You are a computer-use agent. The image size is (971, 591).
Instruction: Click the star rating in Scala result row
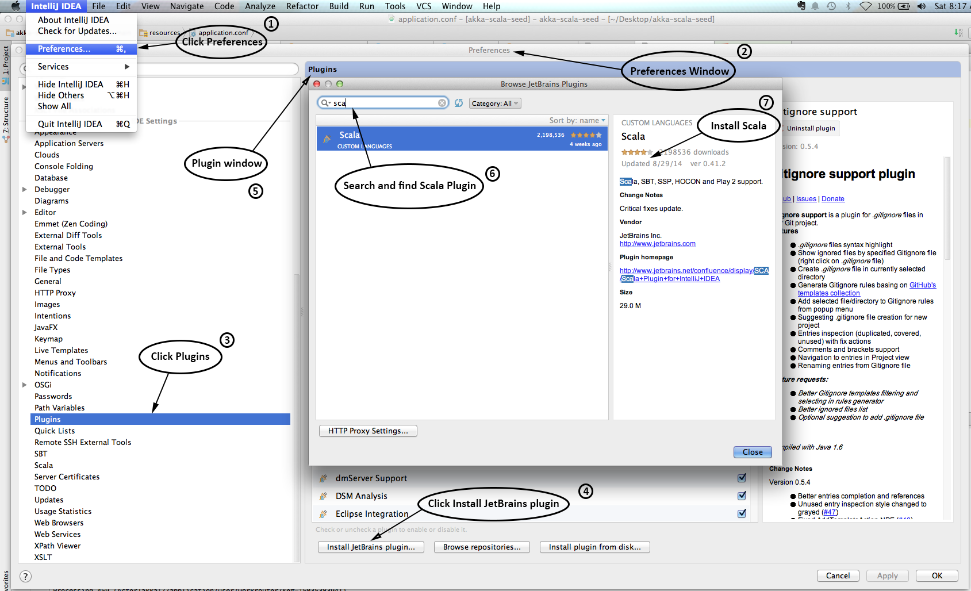click(586, 135)
